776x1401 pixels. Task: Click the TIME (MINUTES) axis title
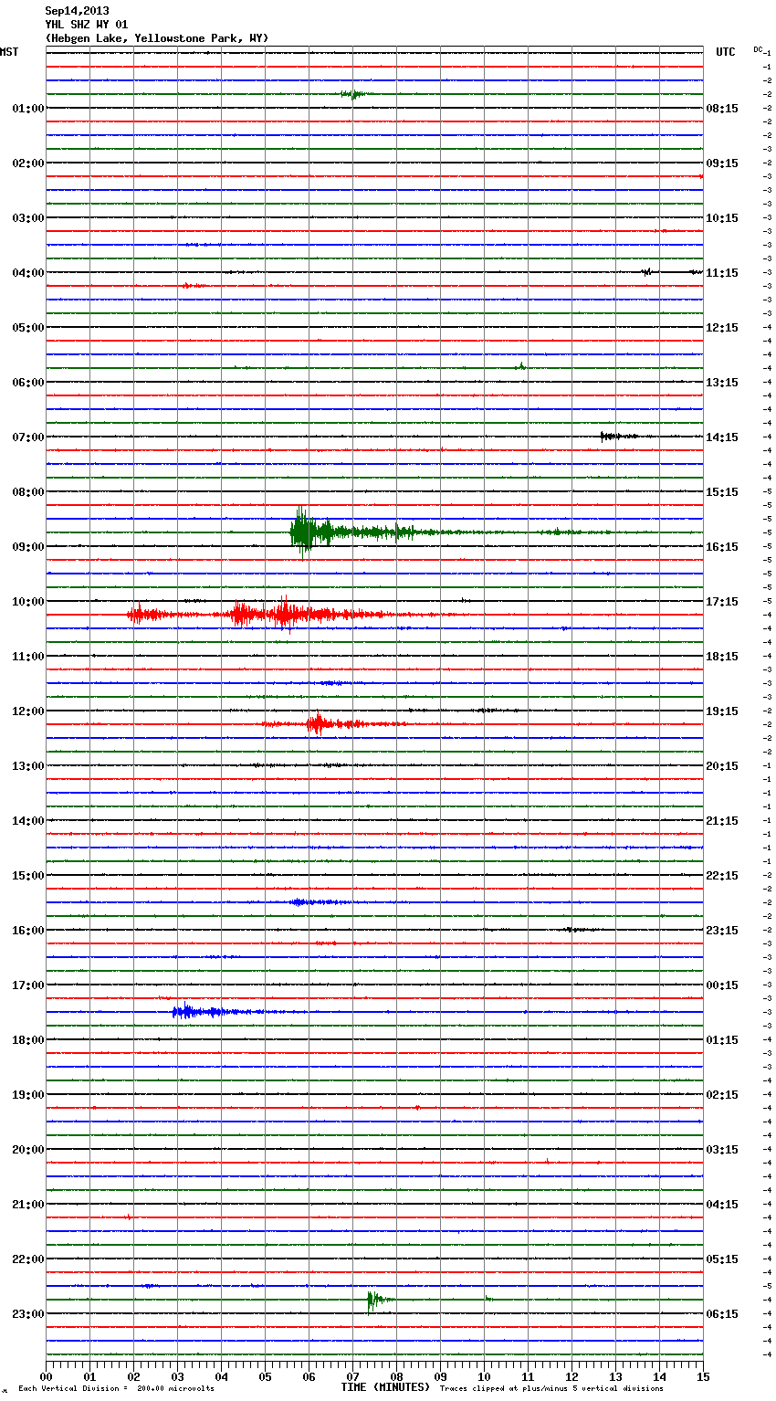[385, 1387]
